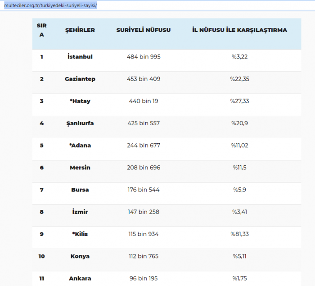Screen dimensions: 315x286
Task: Click the %5,9 percentage cell
Action: [239, 190]
